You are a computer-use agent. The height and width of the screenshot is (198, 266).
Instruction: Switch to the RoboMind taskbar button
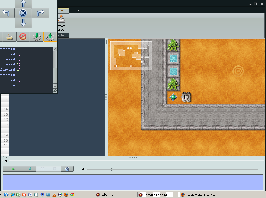(116, 195)
